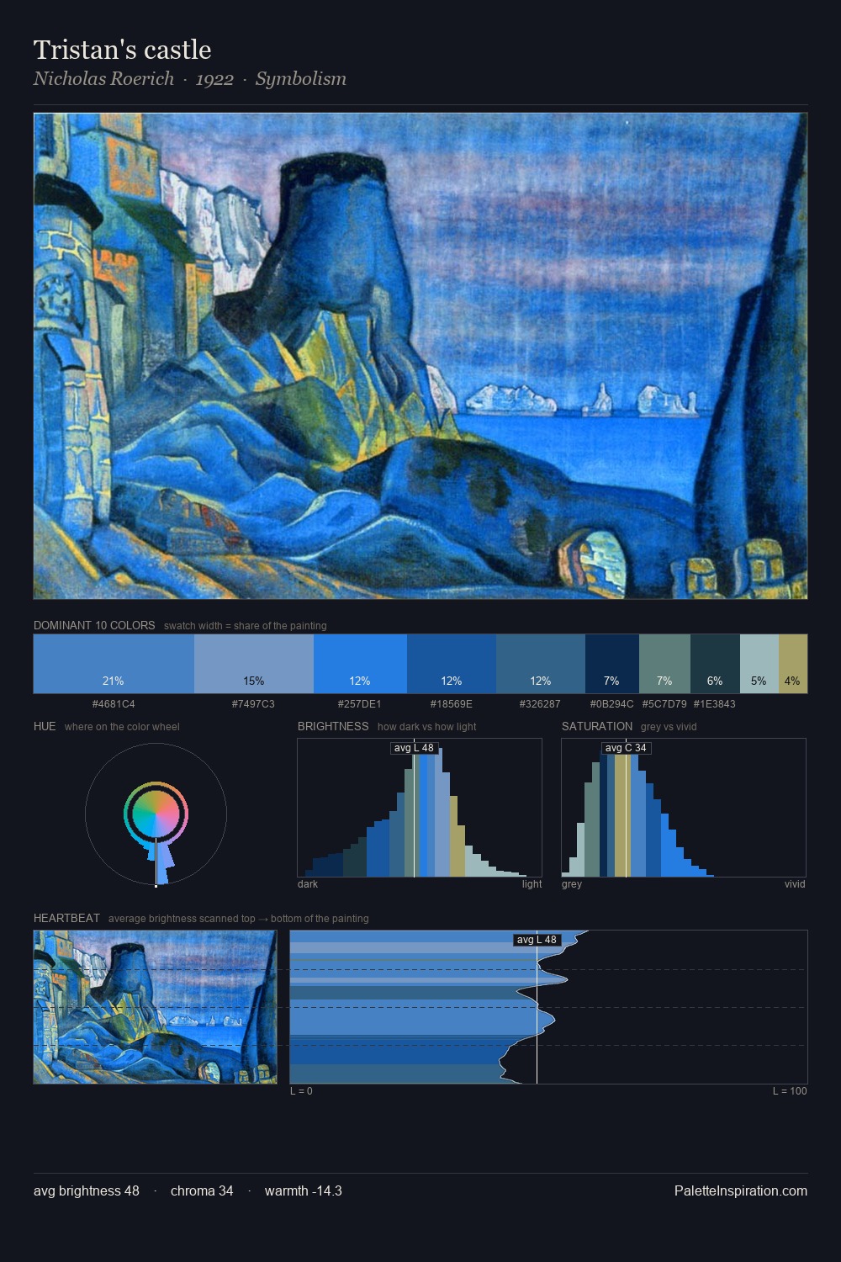
Task: Click the Symbolism style label
Action: pos(301,78)
